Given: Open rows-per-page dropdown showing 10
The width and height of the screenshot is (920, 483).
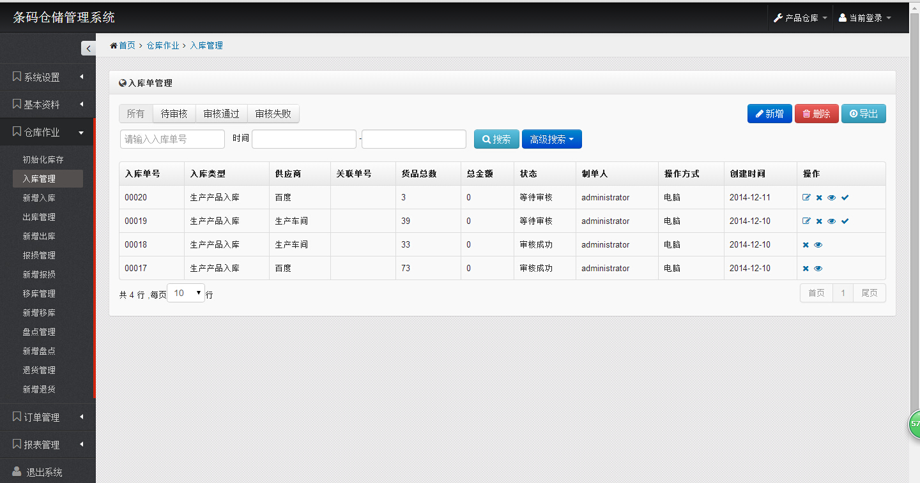Looking at the screenshot, I should tap(186, 293).
